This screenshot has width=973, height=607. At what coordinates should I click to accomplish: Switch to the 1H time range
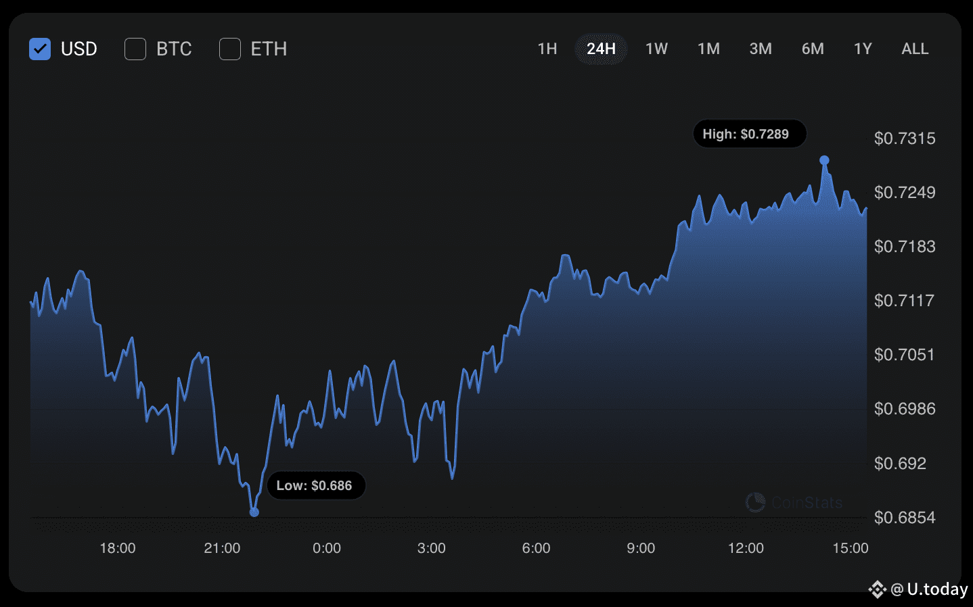click(547, 49)
